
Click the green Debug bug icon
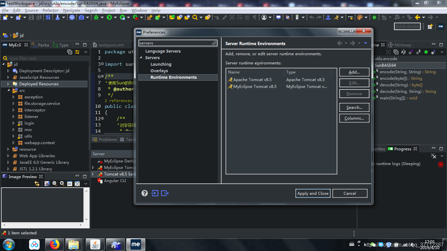click(96, 17)
